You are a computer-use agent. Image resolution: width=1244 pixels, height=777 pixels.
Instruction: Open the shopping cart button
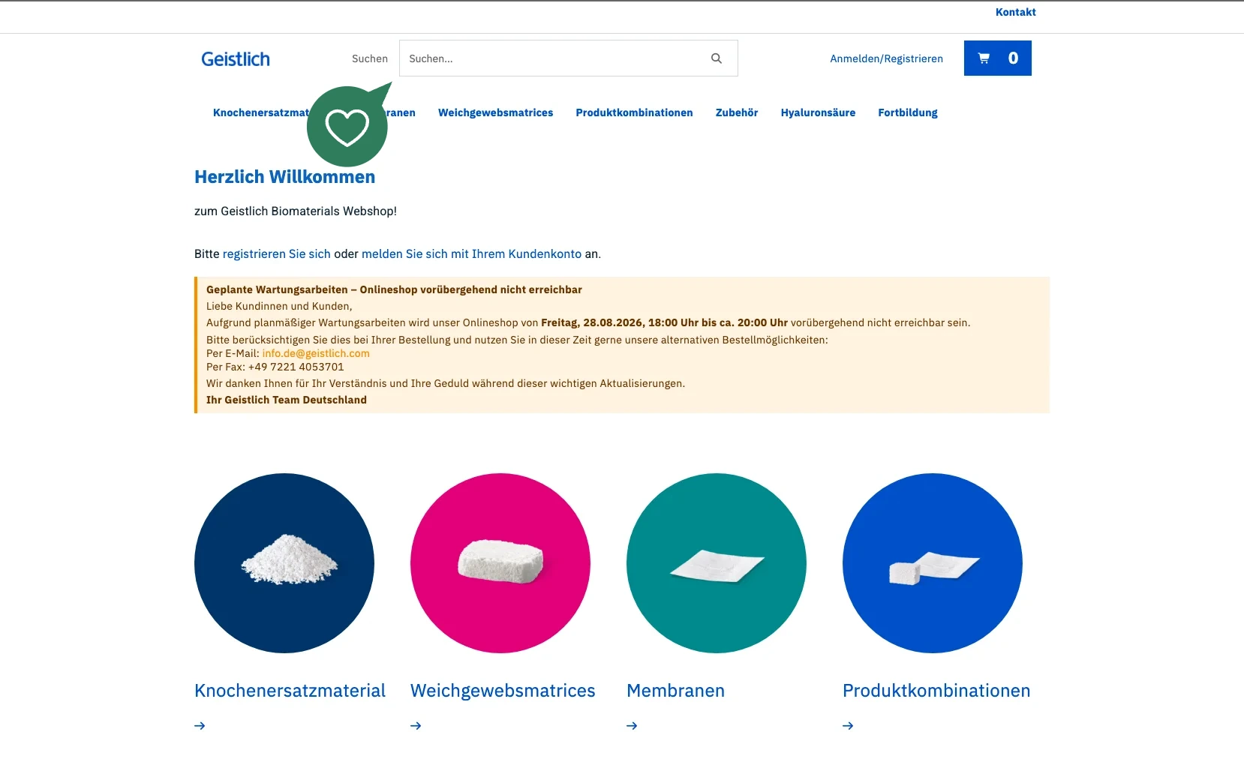998,58
